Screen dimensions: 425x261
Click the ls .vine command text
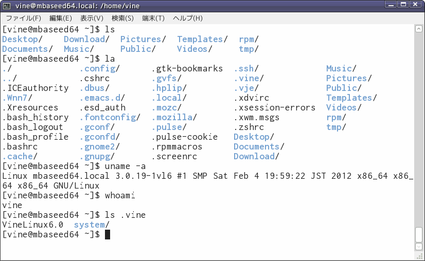point(125,215)
